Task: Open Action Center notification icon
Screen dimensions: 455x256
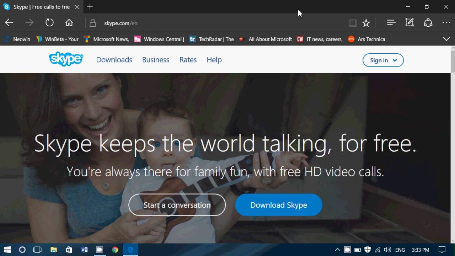Action: point(442,250)
